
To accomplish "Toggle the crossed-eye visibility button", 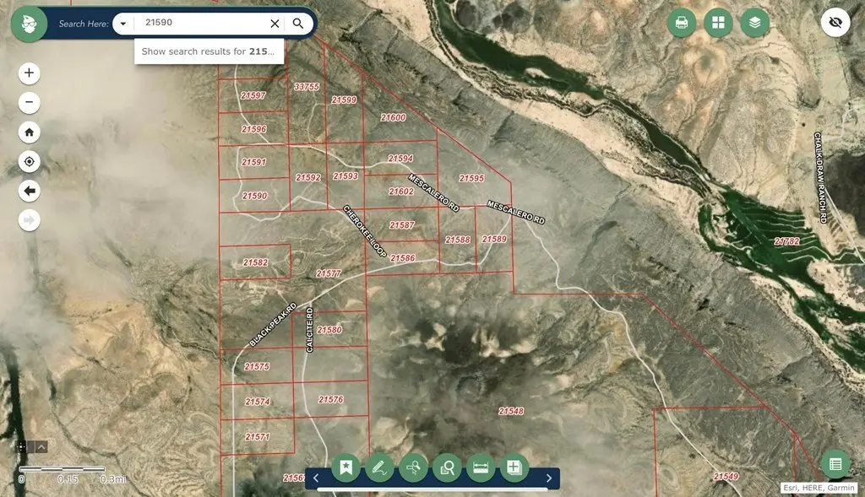I will [835, 23].
